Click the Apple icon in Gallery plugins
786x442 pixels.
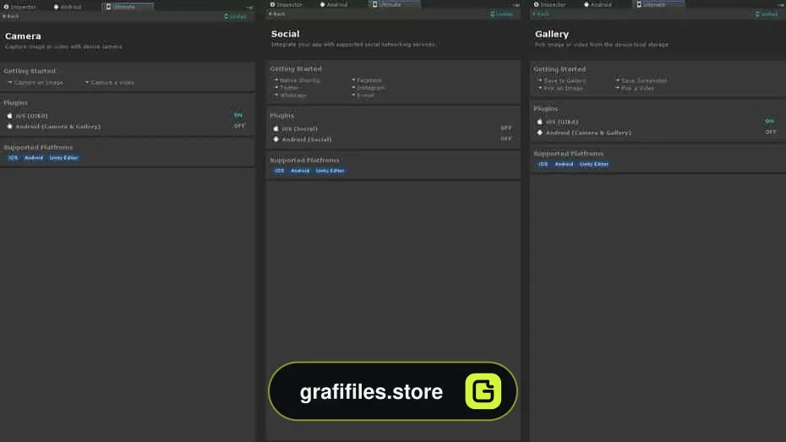coord(540,122)
